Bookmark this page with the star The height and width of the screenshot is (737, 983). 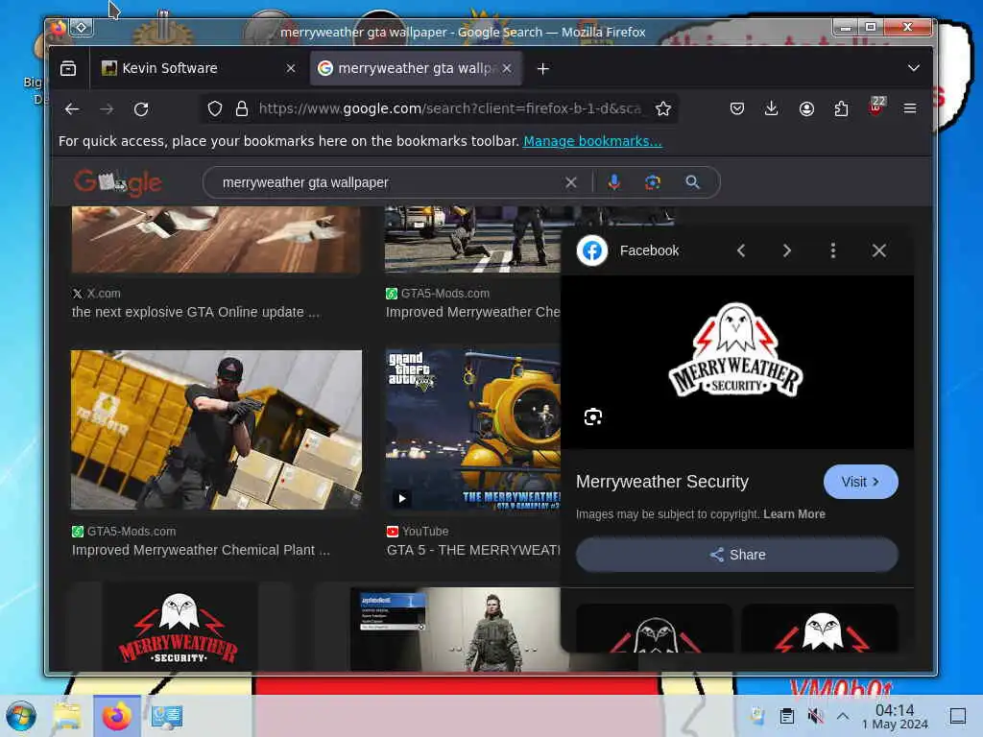tap(662, 109)
